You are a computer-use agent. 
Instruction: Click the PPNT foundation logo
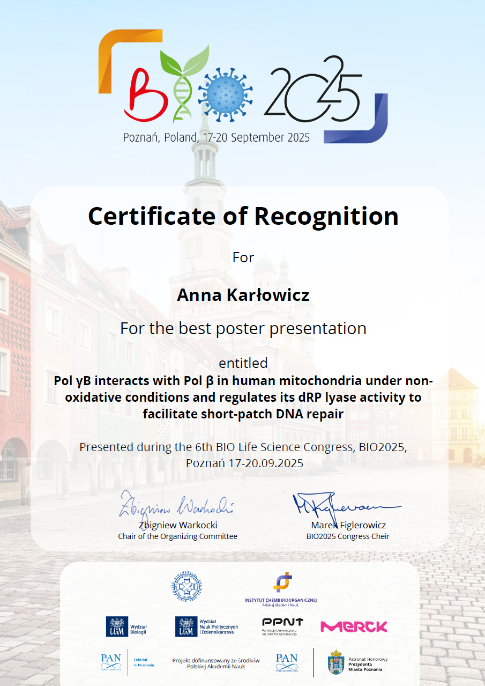coord(282,626)
